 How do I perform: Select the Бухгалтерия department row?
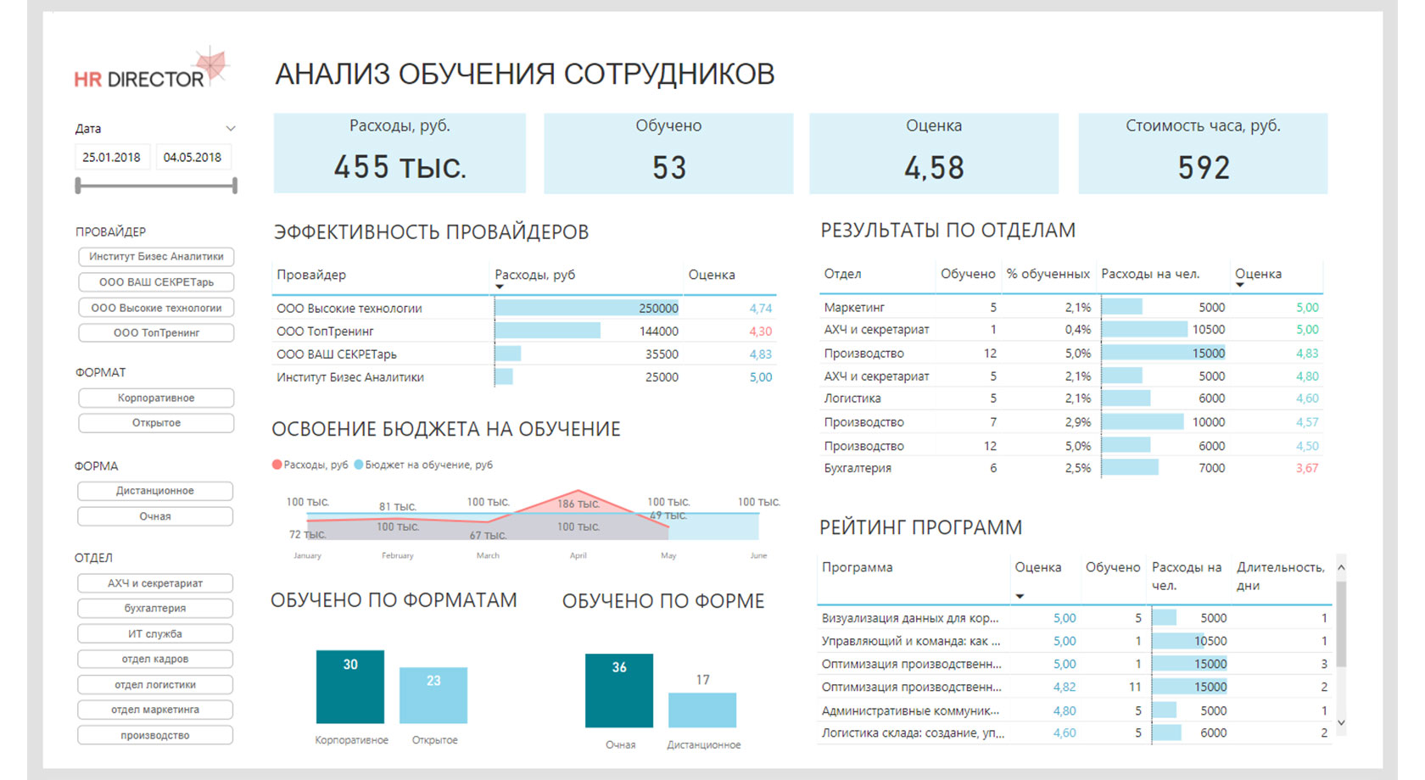tap(1071, 468)
